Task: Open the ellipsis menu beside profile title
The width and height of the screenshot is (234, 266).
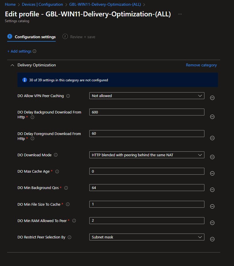Action: coord(180,14)
